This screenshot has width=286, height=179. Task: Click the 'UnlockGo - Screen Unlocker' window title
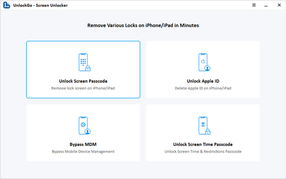40,5
